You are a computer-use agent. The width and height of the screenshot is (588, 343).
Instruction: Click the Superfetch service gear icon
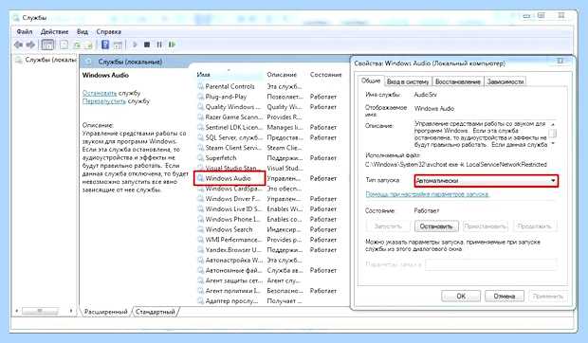pos(200,158)
